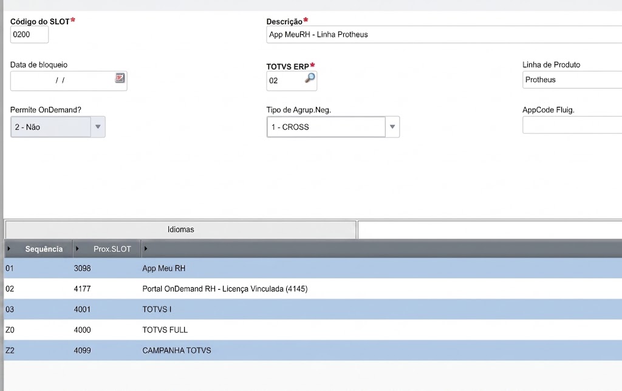Open the calendar picker for Data de bloqueio
This screenshot has width=622, height=391.
(120, 78)
